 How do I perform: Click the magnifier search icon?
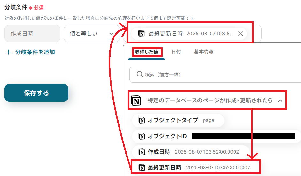coord(140,74)
